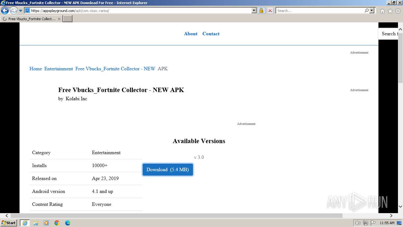Click the magnifier search icon
This screenshot has width=403, height=227.
pyautogui.click(x=366, y=10)
